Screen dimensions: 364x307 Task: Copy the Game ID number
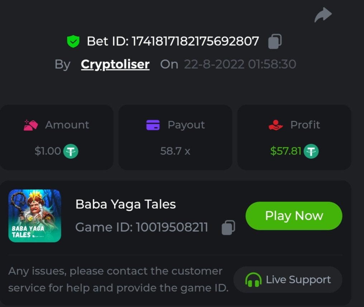coord(228,227)
